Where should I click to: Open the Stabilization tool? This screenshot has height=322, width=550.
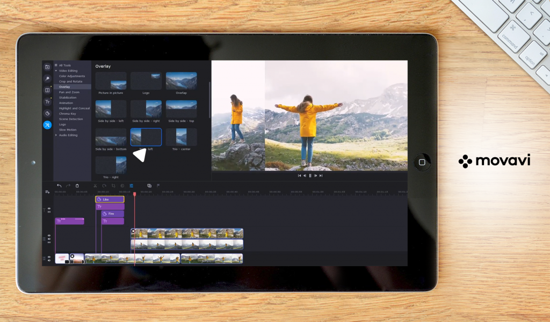[70, 98]
